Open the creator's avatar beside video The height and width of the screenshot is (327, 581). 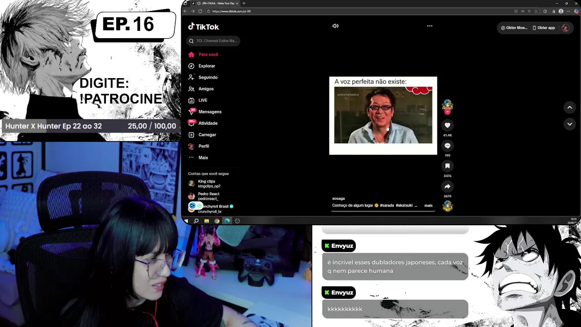pyautogui.click(x=448, y=106)
